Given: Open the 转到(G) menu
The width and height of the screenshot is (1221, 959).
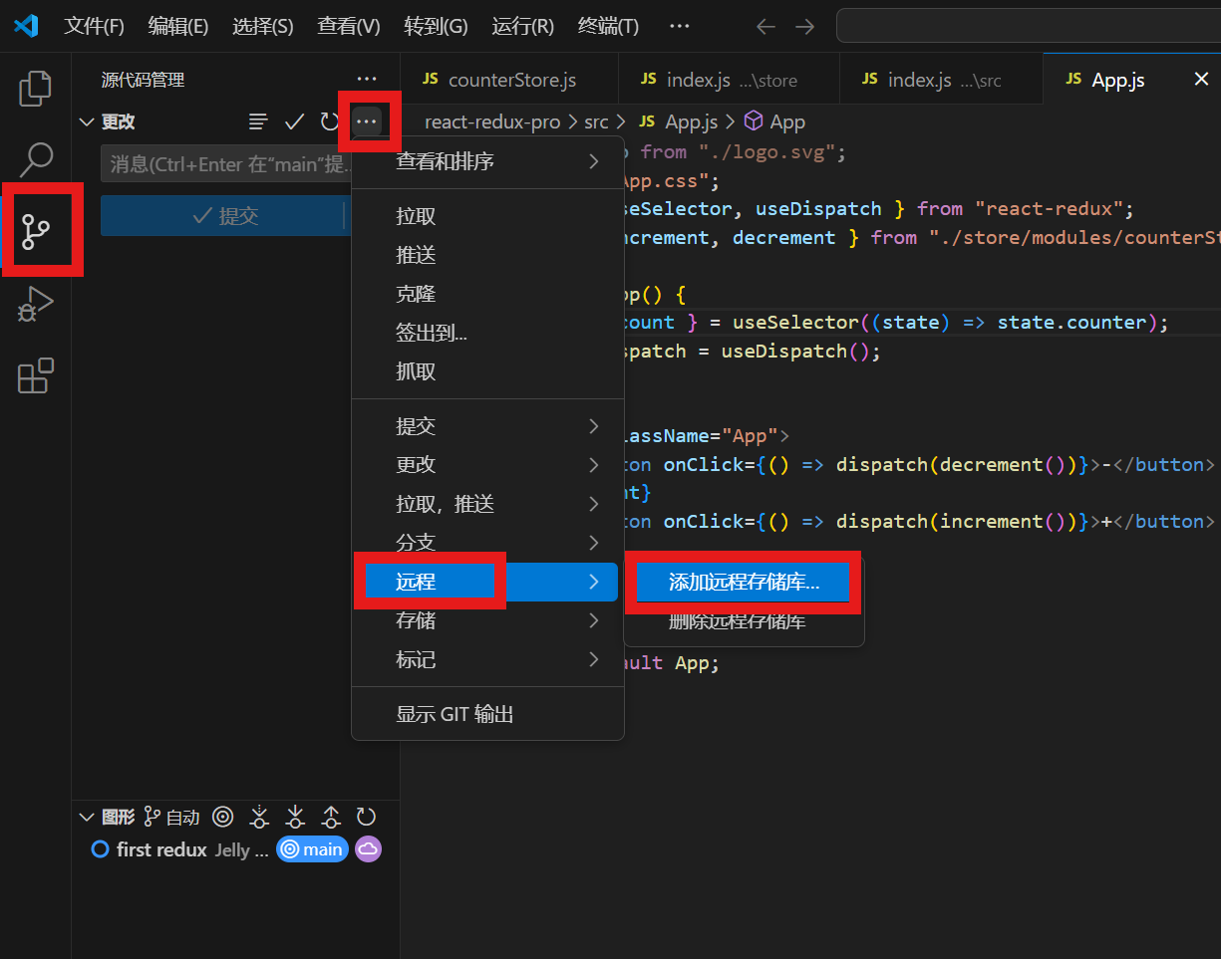Looking at the screenshot, I should 436,27.
